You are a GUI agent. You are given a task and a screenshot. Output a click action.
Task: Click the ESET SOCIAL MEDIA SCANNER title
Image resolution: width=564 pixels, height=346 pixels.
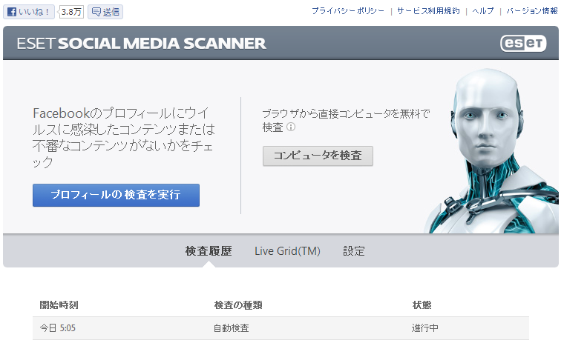coord(141,44)
